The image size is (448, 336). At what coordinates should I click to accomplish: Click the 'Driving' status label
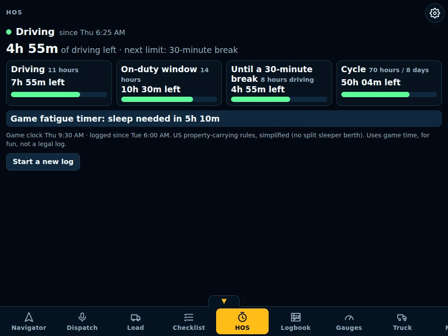pyautogui.click(x=35, y=31)
